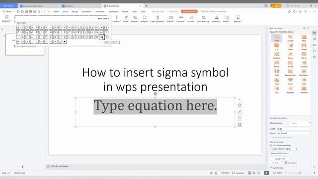The height and width of the screenshot is (179, 318).
Task: Close the Slide Transition panel
Action: click(x=309, y=28)
